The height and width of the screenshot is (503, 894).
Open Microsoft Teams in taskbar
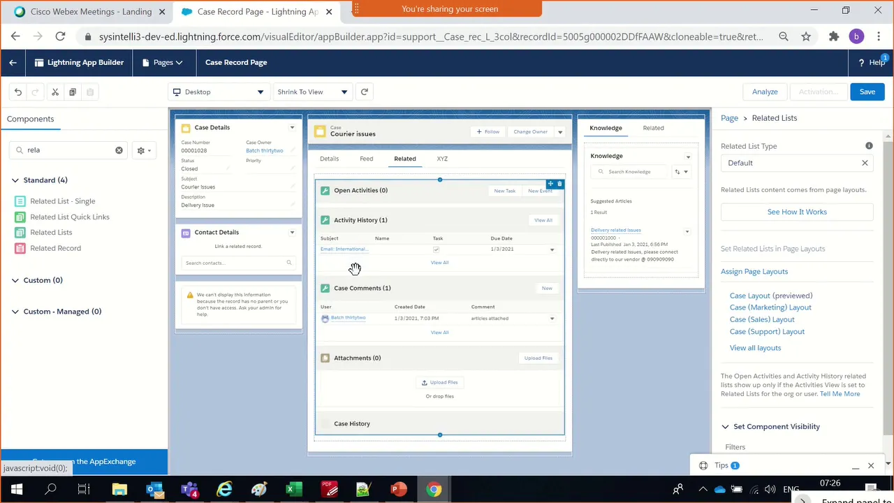point(189,489)
